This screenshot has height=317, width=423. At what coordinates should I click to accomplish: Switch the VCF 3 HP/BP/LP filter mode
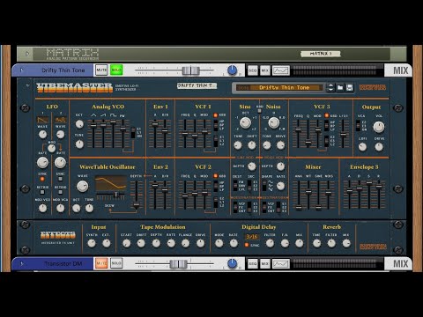click(326, 126)
